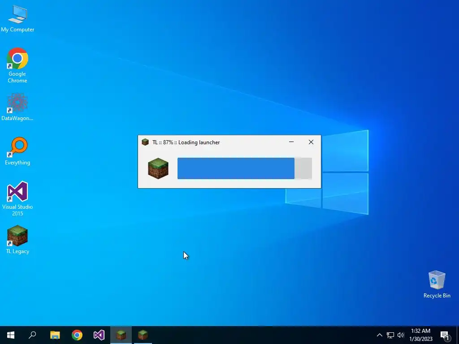Screen dimensions: 459x344
Task: Select the Recycle Bin desktop icon
Action: pyautogui.click(x=437, y=284)
